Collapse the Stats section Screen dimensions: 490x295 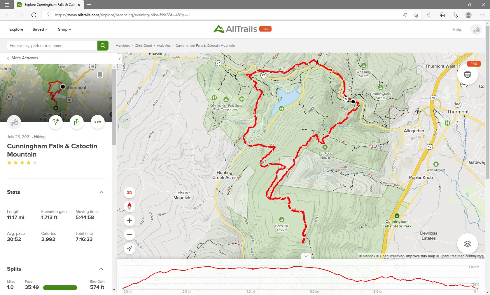pyautogui.click(x=101, y=192)
